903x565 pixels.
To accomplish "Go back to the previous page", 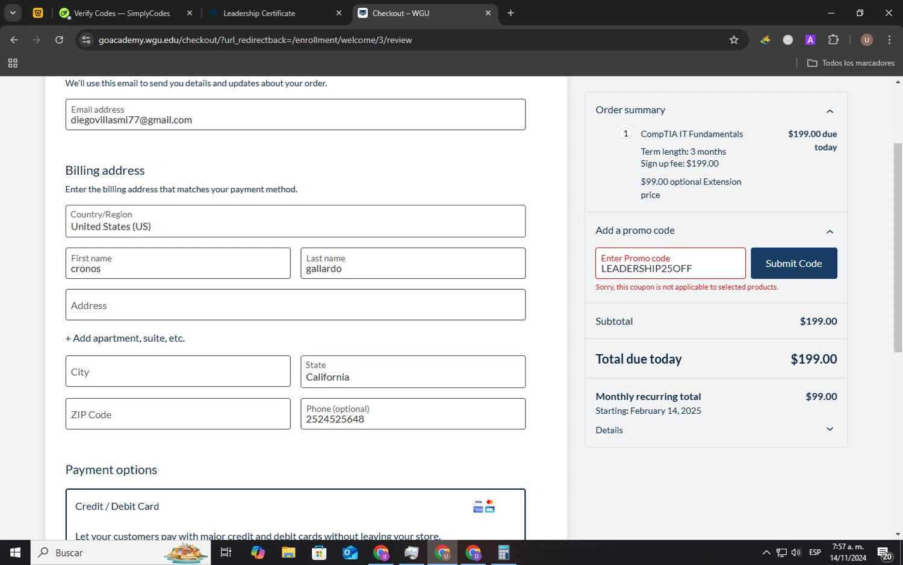I will pyautogui.click(x=14, y=40).
